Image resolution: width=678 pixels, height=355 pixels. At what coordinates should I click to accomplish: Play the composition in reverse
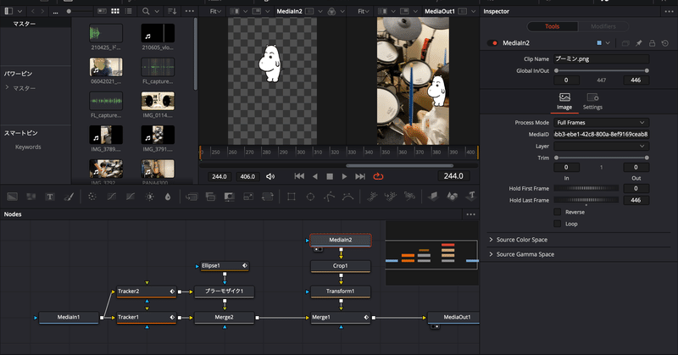pos(314,176)
